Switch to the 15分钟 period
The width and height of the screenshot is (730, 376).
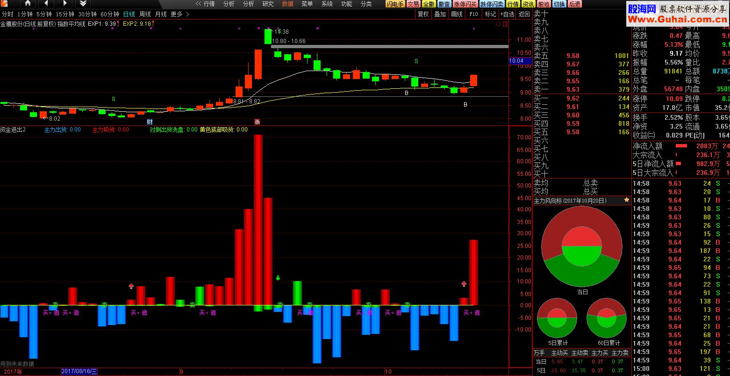click(x=65, y=14)
